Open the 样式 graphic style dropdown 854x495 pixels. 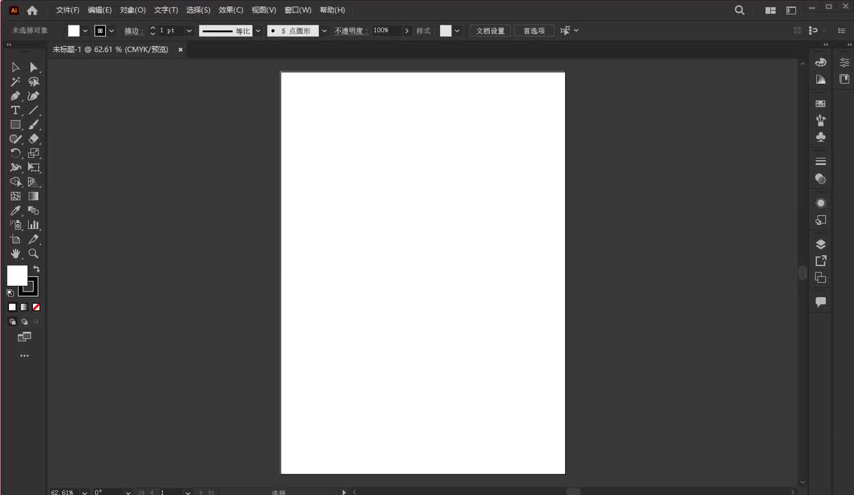457,31
